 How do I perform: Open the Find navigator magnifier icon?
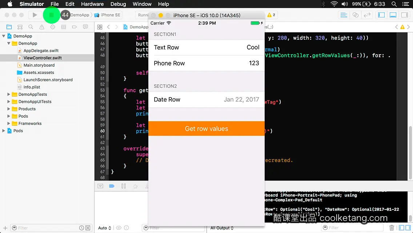tap(31, 27)
